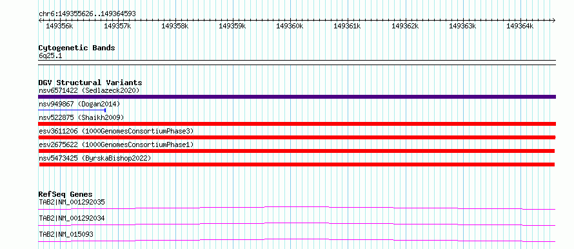The width and height of the screenshot is (574, 249).
Task: Click the 149357k ruler label
Action: (117, 26)
